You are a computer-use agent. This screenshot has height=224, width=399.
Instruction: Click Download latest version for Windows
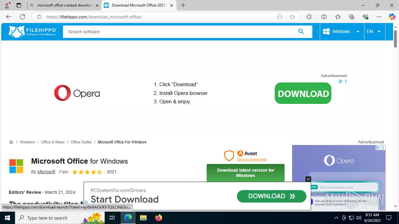(x=246, y=173)
